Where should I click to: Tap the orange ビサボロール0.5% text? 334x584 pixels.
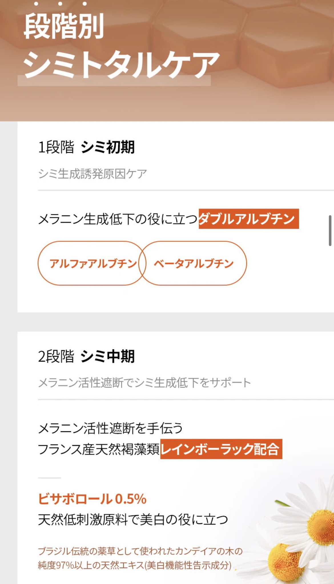[x=92, y=499]
